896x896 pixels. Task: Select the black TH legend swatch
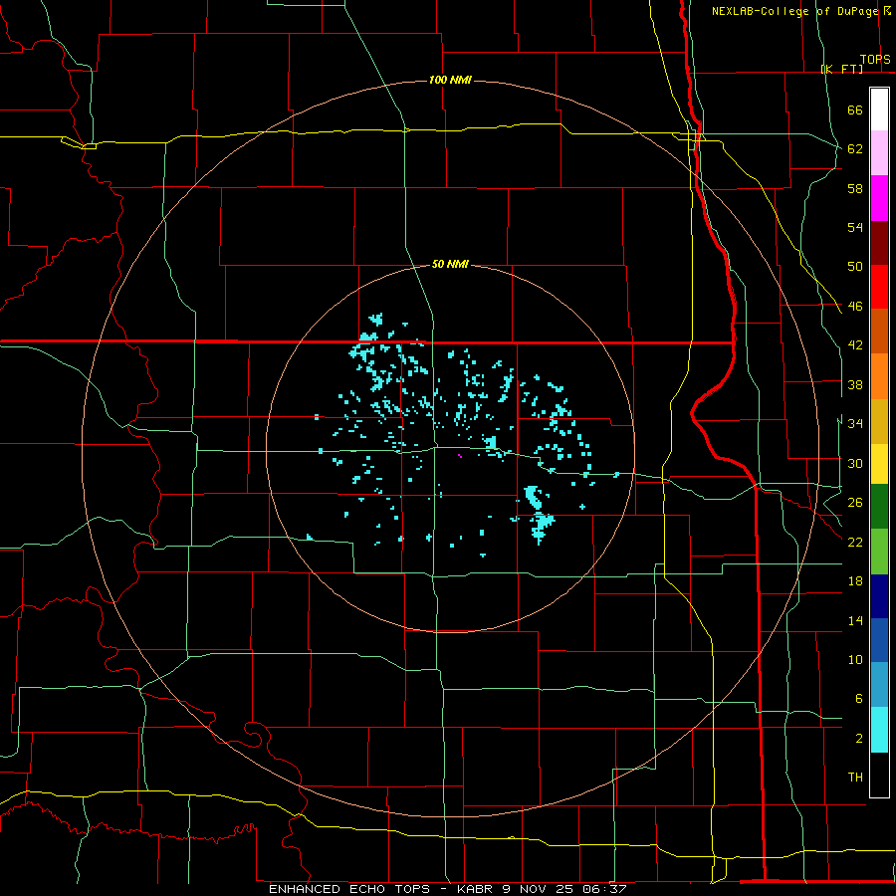click(x=879, y=775)
